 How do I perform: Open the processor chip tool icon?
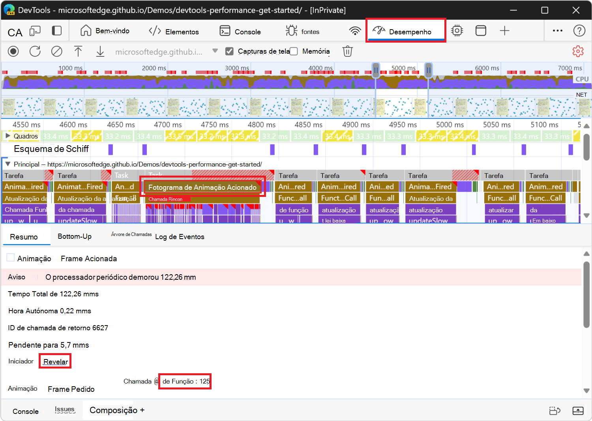457,31
